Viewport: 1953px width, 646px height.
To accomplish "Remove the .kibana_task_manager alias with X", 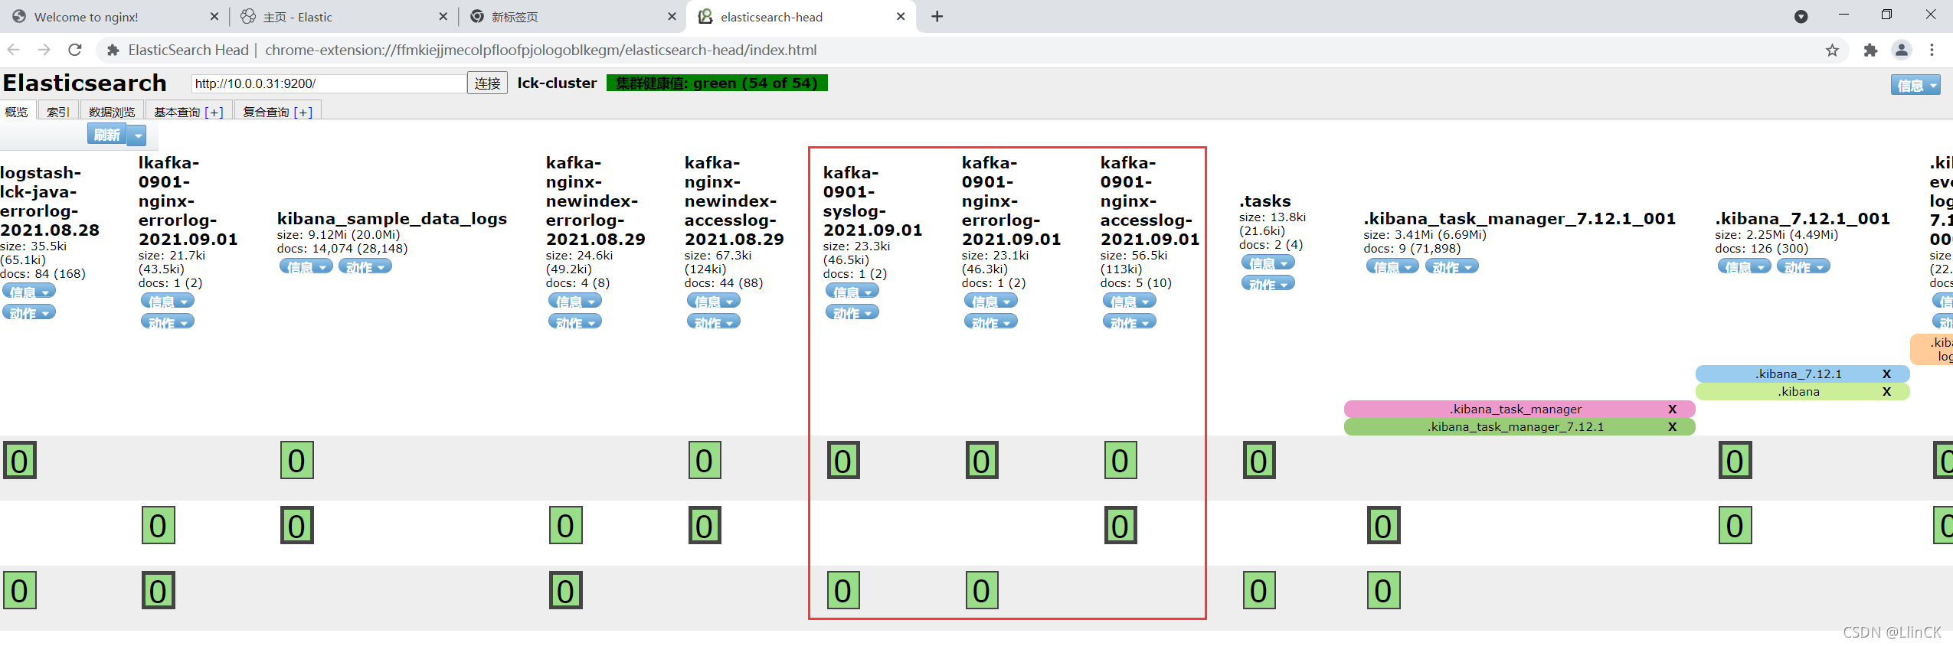I will point(1672,409).
